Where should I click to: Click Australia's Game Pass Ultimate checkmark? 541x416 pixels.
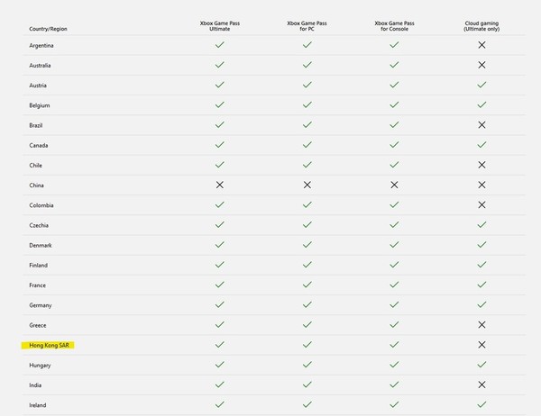219,65
